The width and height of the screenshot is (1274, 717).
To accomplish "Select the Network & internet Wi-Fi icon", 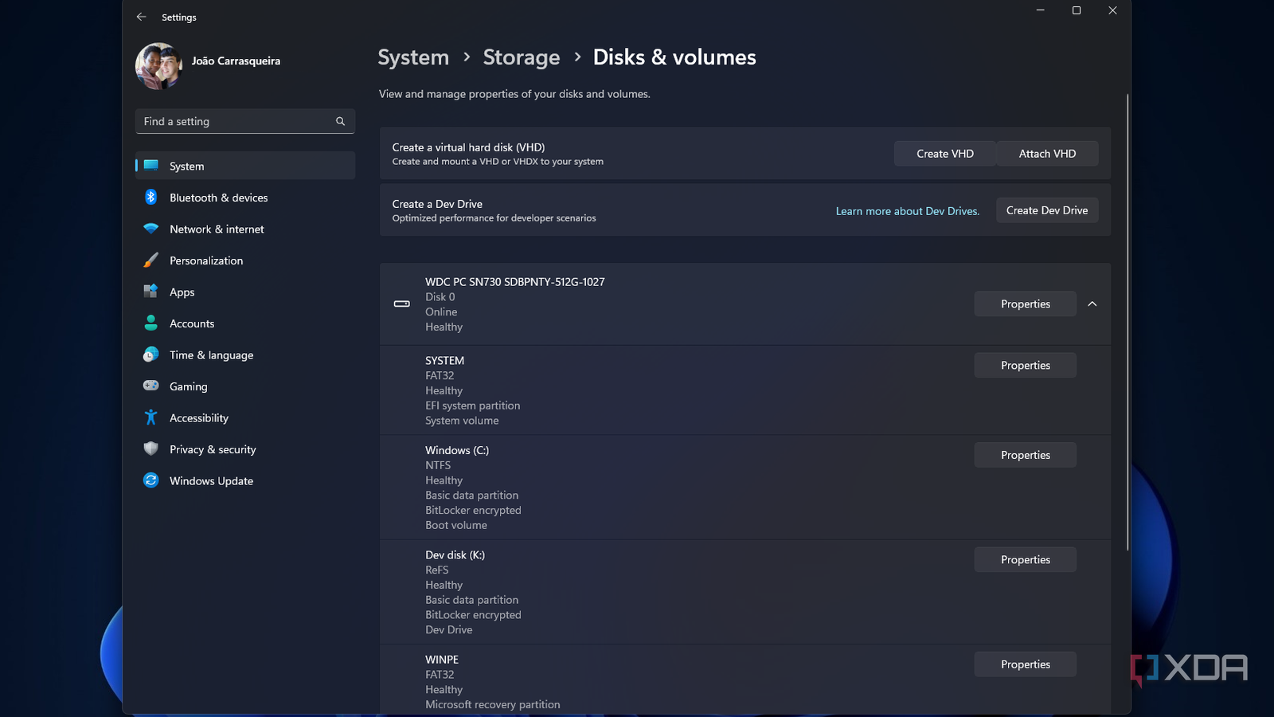I will click(x=150, y=229).
